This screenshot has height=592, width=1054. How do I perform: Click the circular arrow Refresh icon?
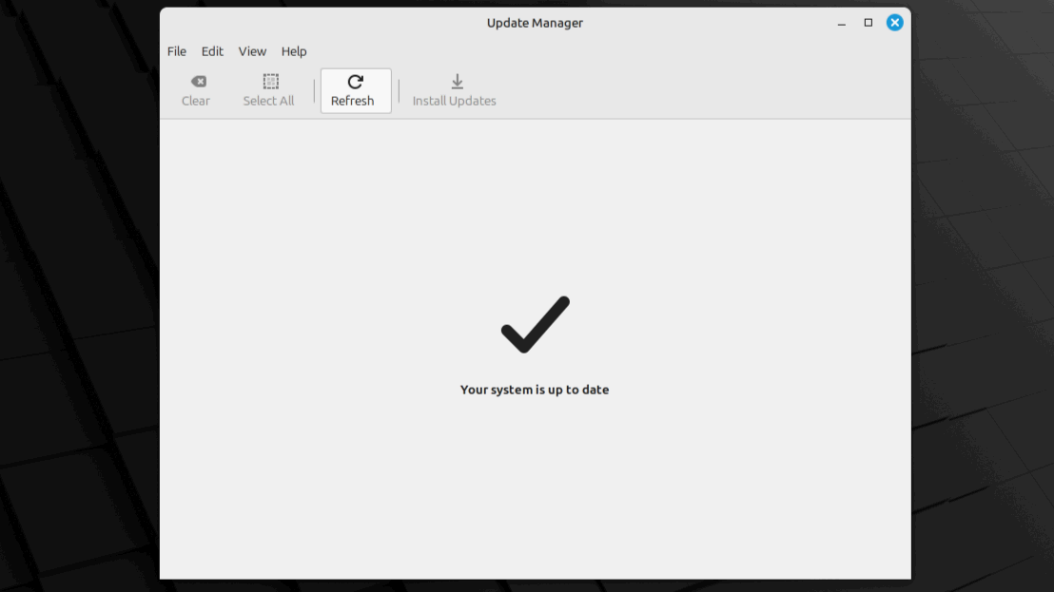[355, 83]
